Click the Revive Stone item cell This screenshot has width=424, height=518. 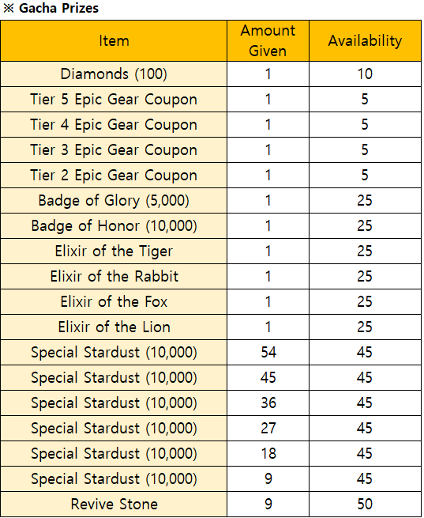click(x=114, y=505)
